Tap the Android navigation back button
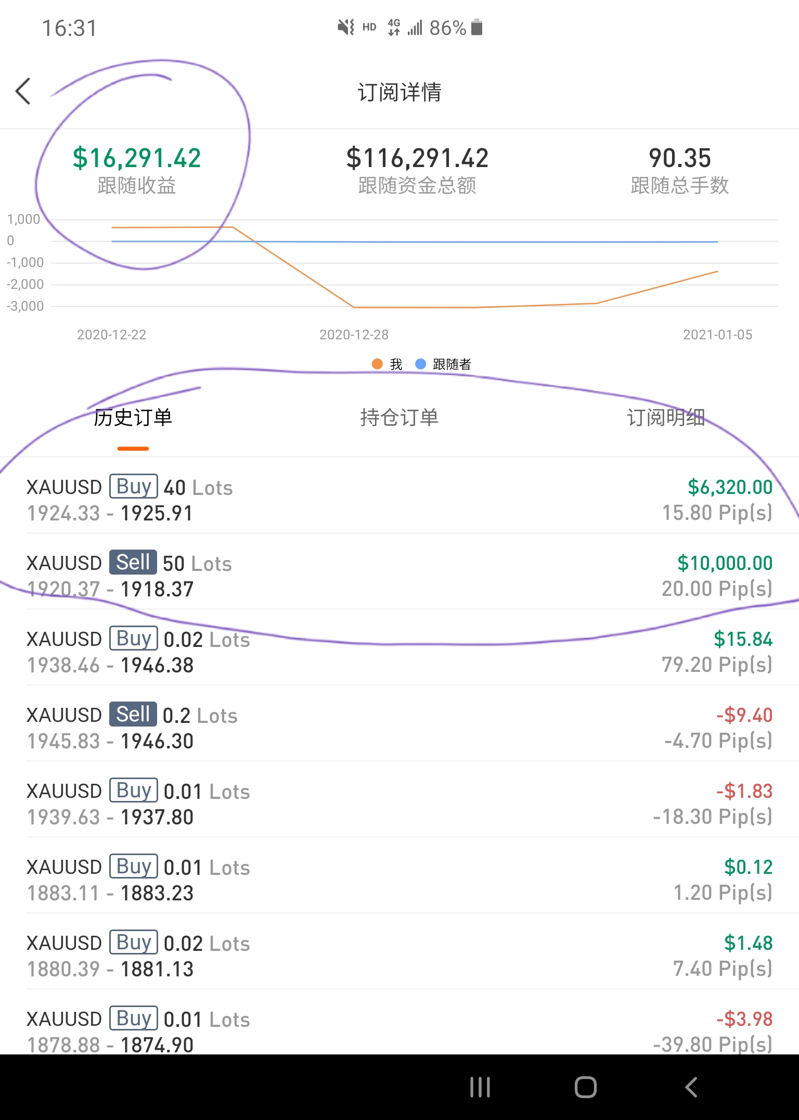 click(691, 1087)
